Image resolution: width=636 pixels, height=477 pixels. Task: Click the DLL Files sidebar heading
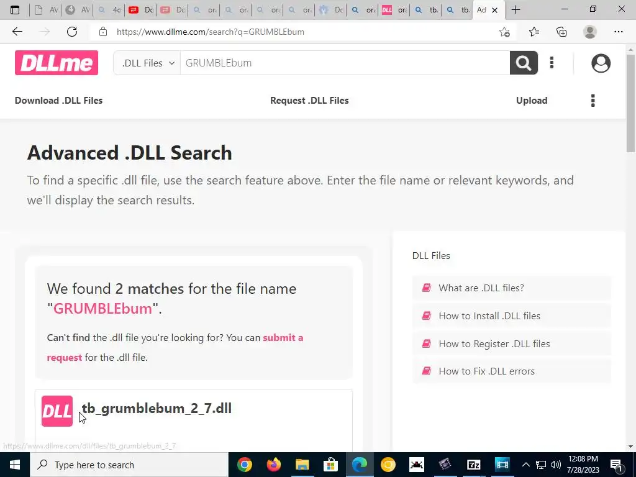[x=431, y=256]
